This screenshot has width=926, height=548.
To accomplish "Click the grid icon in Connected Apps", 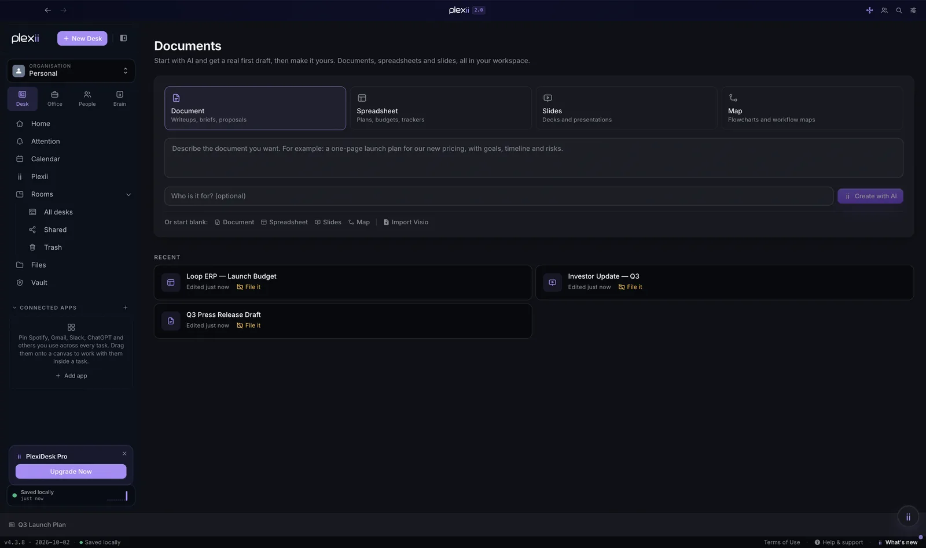I will pyautogui.click(x=71, y=327).
